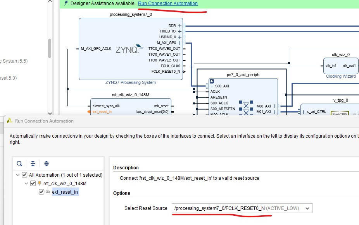Click the crossbar icon in ps7_0_axi_periph block
Screen dimensions: 359x225
tap(246, 109)
